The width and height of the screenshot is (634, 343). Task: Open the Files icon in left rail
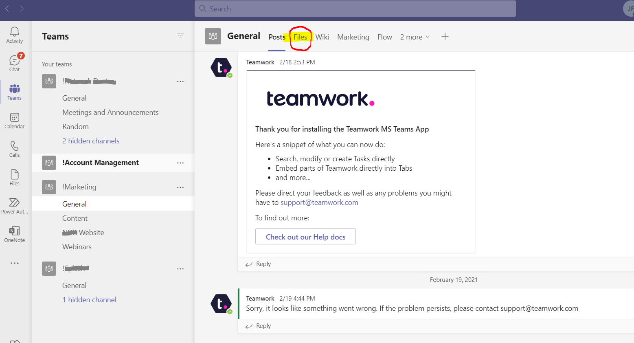point(15,178)
